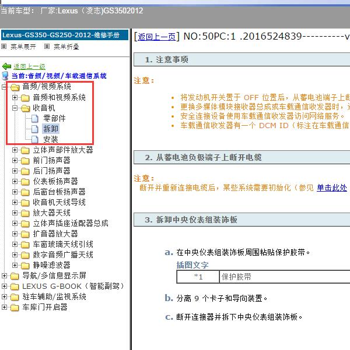Click the 返回上一级 link

[29, 66]
